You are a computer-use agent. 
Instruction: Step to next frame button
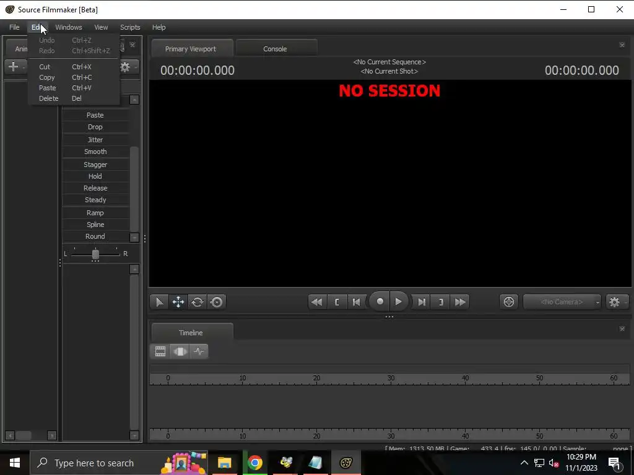[x=421, y=302]
